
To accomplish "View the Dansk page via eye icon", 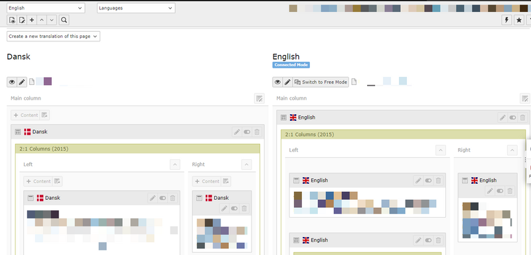I will (x=12, y=82).
